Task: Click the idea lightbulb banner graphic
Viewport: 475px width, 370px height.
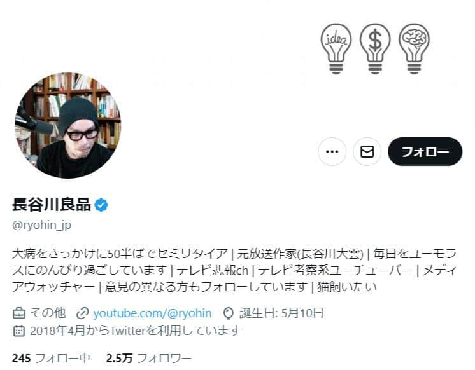Action: pyautogui.click(x=336, y=49)
